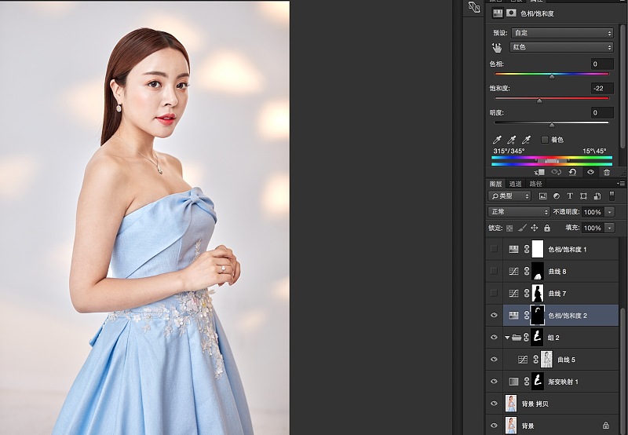
Task: Collapse the 组 2 group triangle
Action: pos(507,338)
